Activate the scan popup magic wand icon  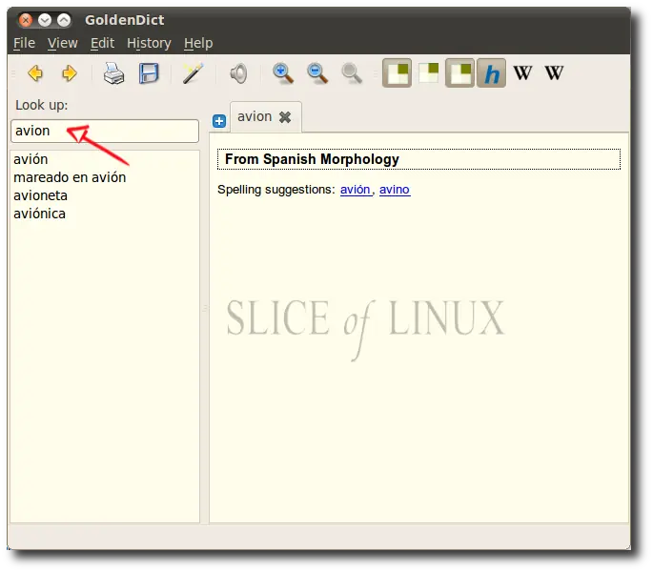pos(193,73)
